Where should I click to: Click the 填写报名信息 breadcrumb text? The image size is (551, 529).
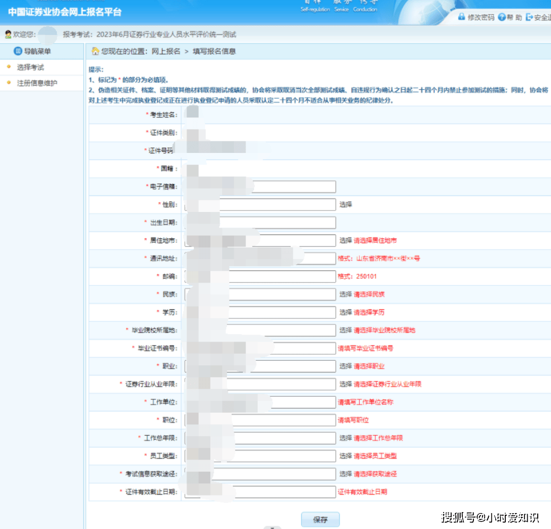coord(214,52)
